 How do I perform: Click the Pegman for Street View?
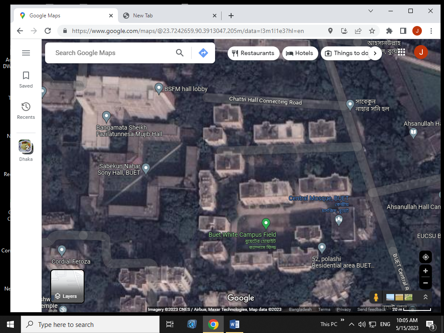point(375,297)
